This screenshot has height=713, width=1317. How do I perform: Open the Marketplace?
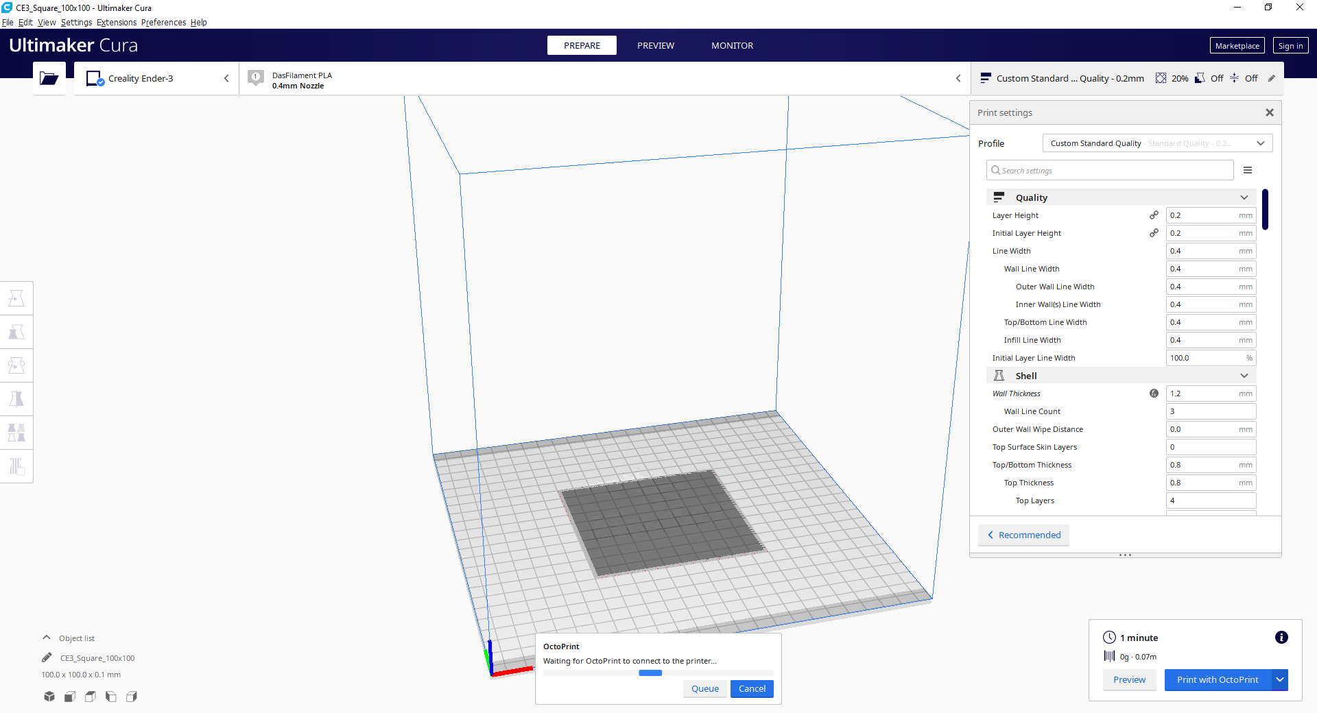click(x=1237, y=46)
